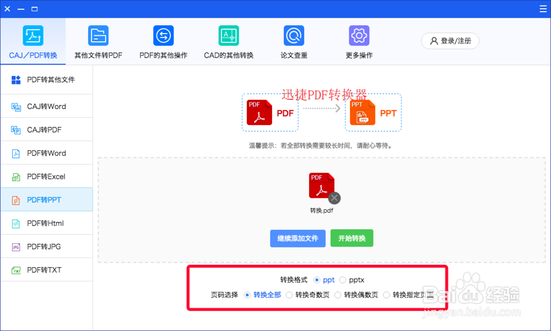Select PDF转Html in the sidebar

click(x=46, y=223)
